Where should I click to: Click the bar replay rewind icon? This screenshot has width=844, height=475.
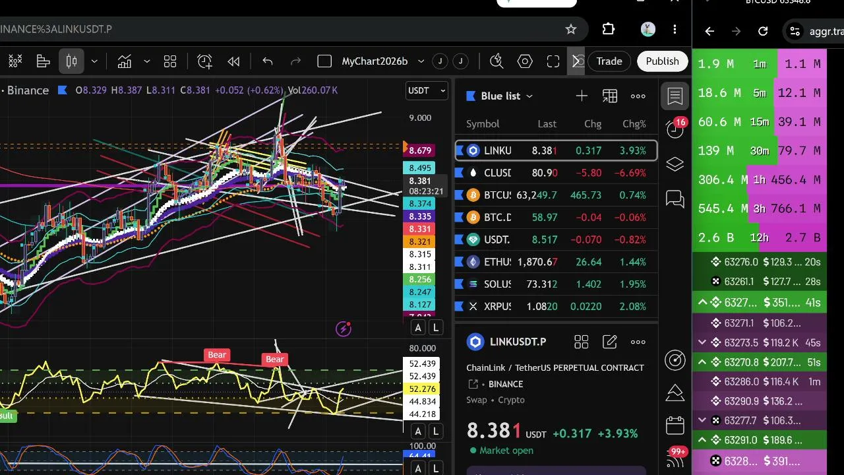(233, 61)
